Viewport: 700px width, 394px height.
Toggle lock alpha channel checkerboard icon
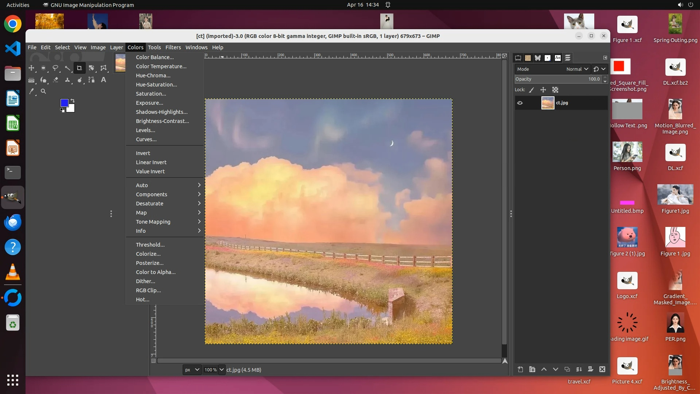555,90
